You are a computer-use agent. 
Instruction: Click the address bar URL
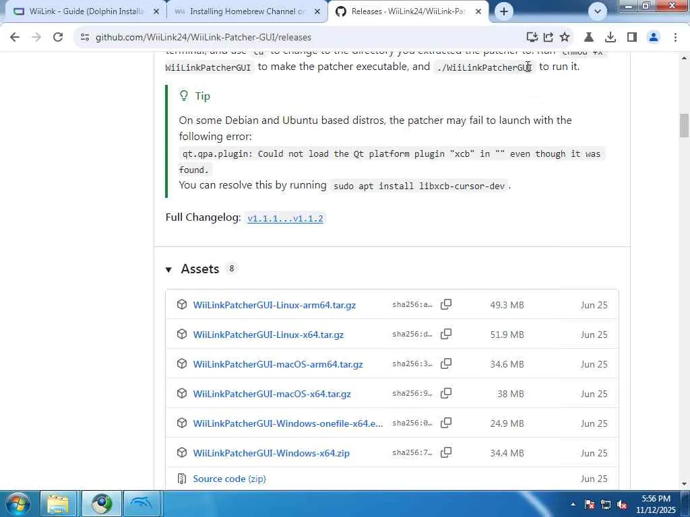coord(203,38)
